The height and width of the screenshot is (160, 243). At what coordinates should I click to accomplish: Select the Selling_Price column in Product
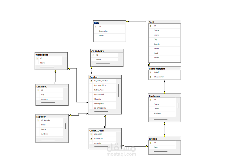[103, 90]
